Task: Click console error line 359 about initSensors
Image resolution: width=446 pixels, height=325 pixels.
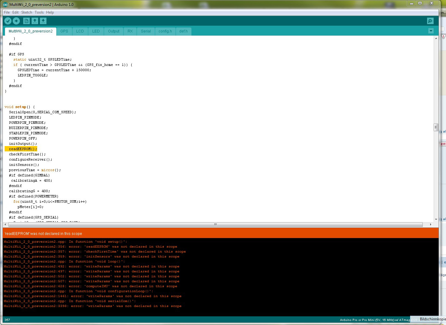Action: (91, 257)
